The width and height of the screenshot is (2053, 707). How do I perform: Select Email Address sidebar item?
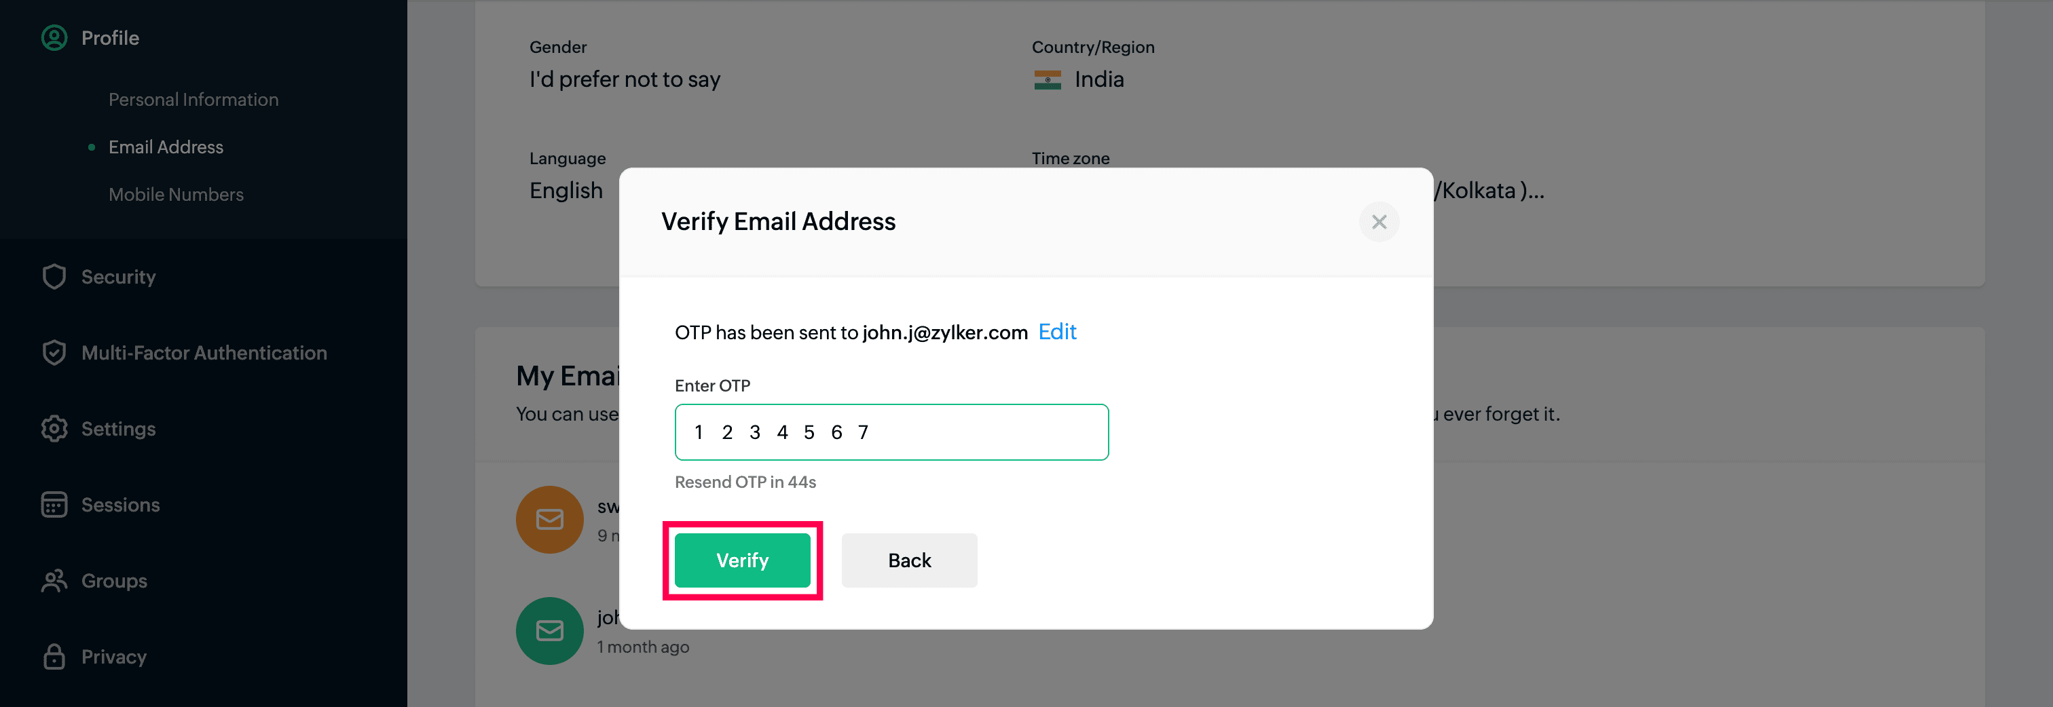tap(166, 147)
